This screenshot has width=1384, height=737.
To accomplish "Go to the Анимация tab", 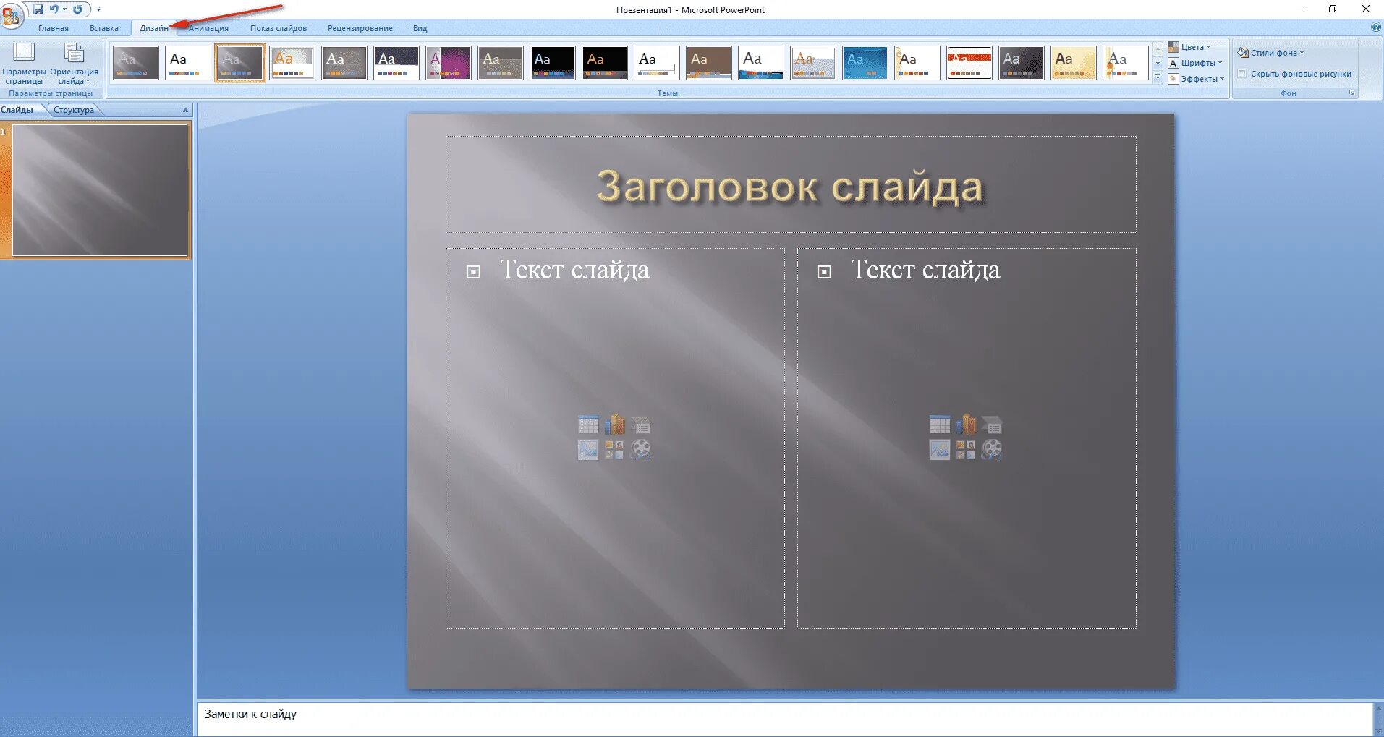I will (208, 28).
